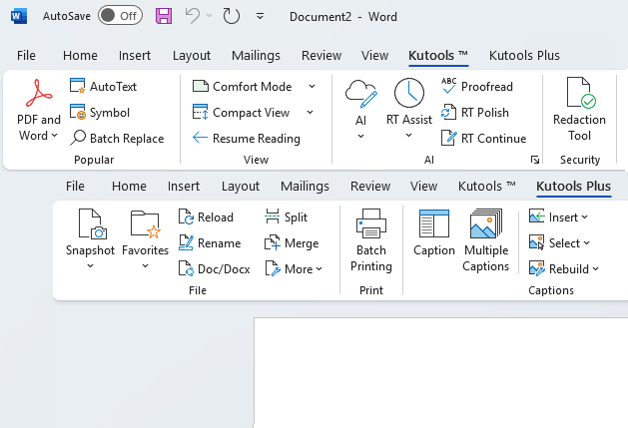Click Compact View button
Image resolution: width=628 pixels, height=428 pixels.
(x=241, y=113)
